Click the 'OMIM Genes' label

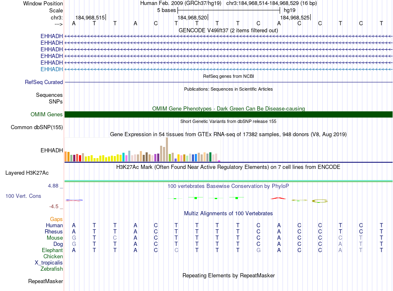pyautogui.click(x=46, y=114)
